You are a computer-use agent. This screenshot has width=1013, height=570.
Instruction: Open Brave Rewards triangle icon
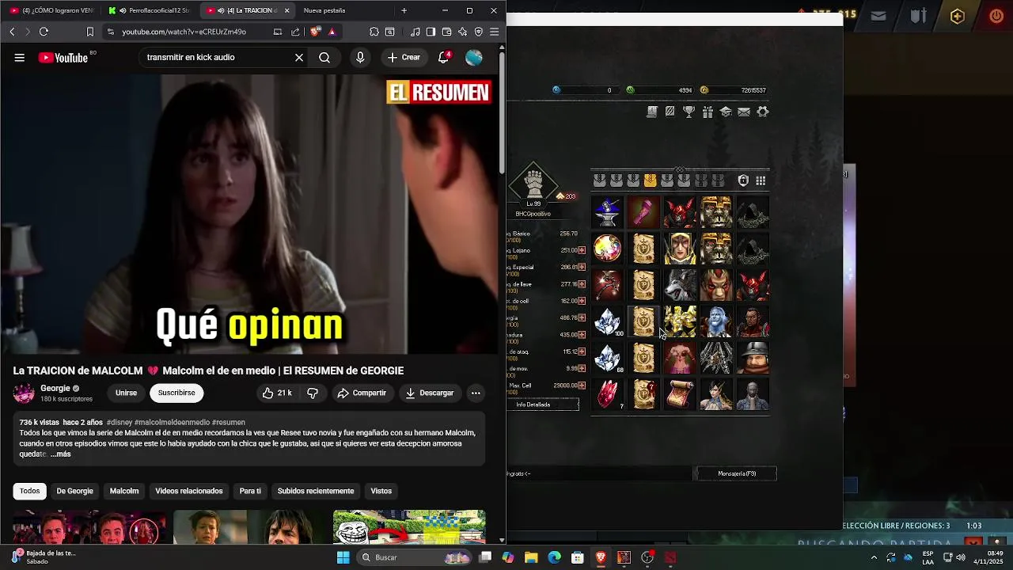(332, 32)
